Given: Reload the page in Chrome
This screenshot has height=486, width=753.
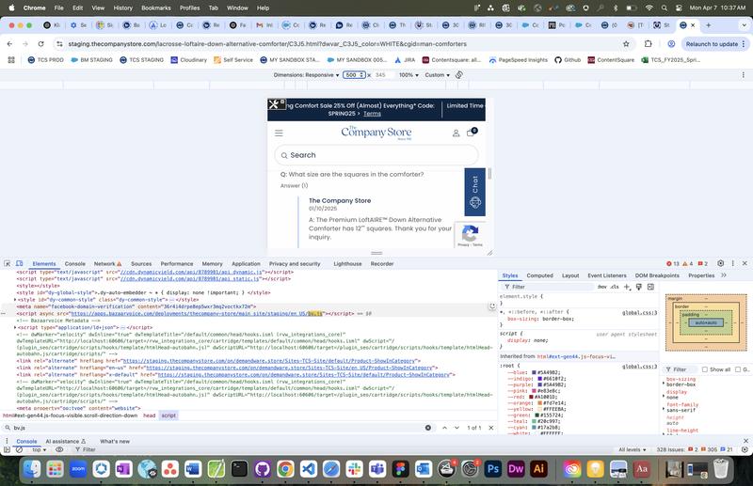Looking at the screenshot, I should [40, 43].
